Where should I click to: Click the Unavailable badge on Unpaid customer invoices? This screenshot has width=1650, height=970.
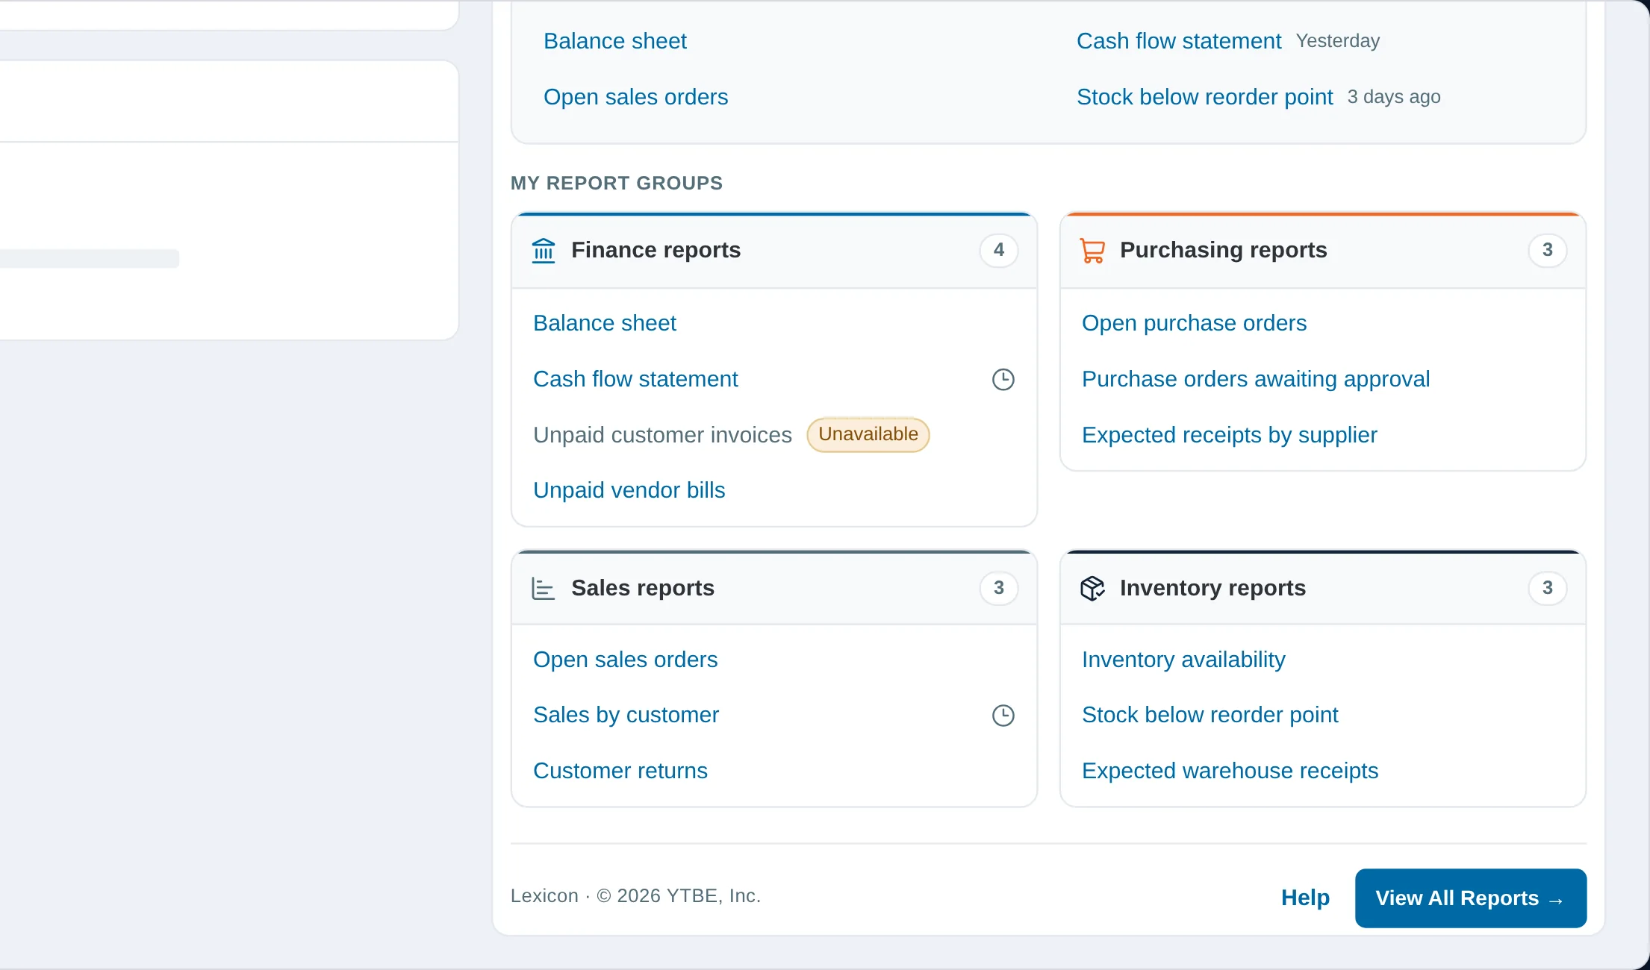[868, 435]
